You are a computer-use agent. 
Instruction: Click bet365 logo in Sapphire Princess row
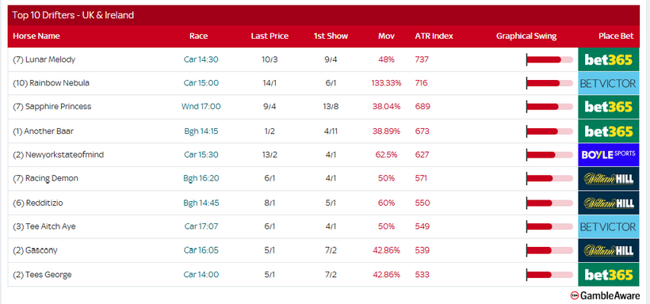(x=609, y=107)
